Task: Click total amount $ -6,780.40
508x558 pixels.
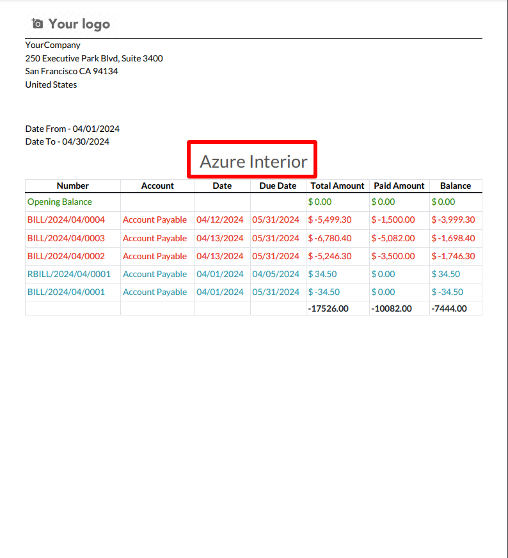Action: (x=329, y=238)
